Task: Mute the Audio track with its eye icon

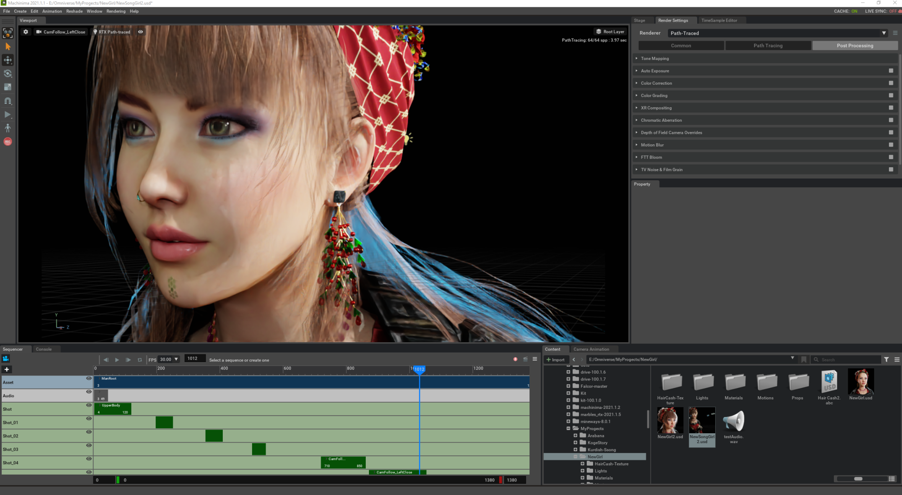Action: click(x=89, y=392)
